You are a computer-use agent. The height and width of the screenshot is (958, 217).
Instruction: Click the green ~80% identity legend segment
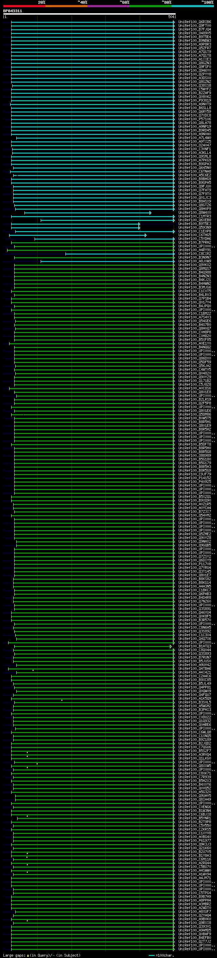(x=150, y=6)
